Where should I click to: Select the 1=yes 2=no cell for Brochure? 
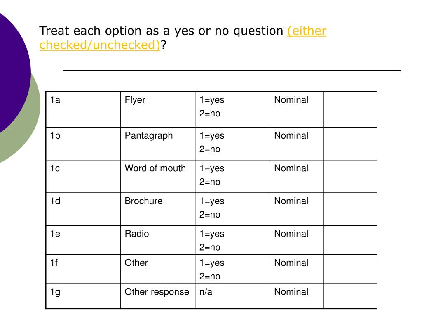point(232,209)
